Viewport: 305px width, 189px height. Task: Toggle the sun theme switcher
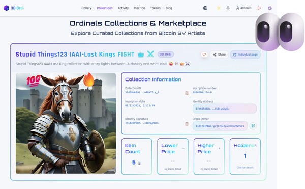coord(219,8)
